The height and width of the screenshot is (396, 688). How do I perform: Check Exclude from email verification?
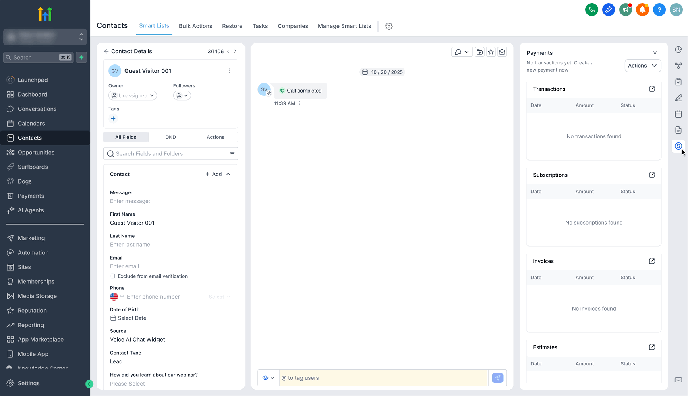pyautogui.click(x=112, y=276)
